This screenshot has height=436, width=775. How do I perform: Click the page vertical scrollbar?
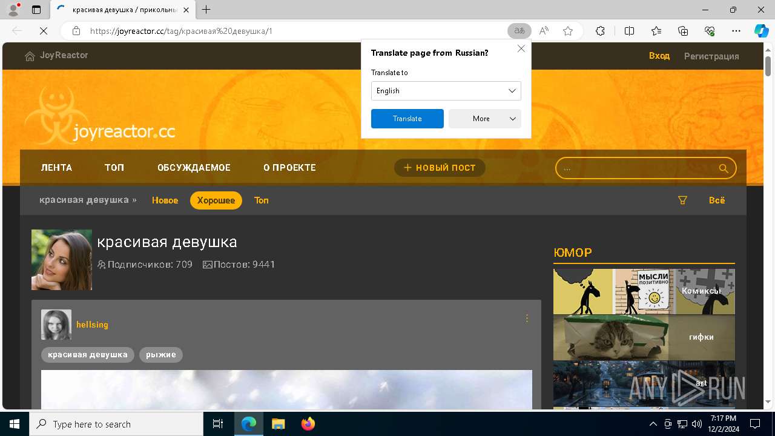point(768,65)
